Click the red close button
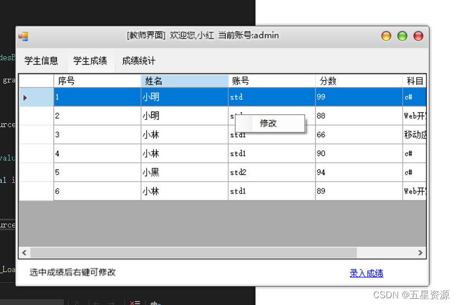 418,36
